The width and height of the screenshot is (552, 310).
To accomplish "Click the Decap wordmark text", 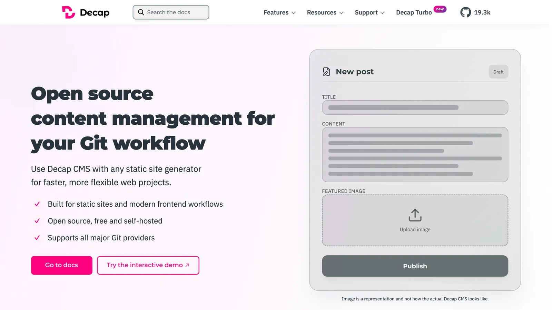I will point(95,13).
